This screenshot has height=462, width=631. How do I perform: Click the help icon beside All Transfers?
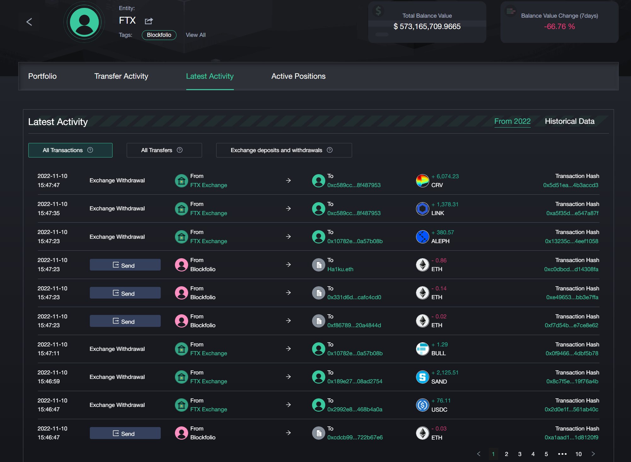[x=180, y=150]
